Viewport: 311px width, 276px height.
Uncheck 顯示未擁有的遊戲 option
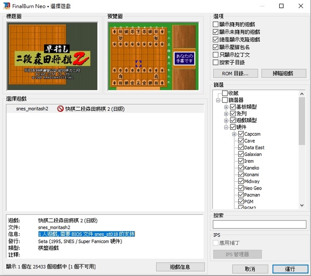tap(216, 32)
